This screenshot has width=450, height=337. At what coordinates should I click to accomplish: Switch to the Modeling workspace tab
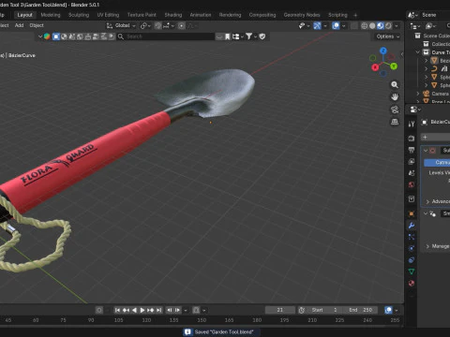51,15
